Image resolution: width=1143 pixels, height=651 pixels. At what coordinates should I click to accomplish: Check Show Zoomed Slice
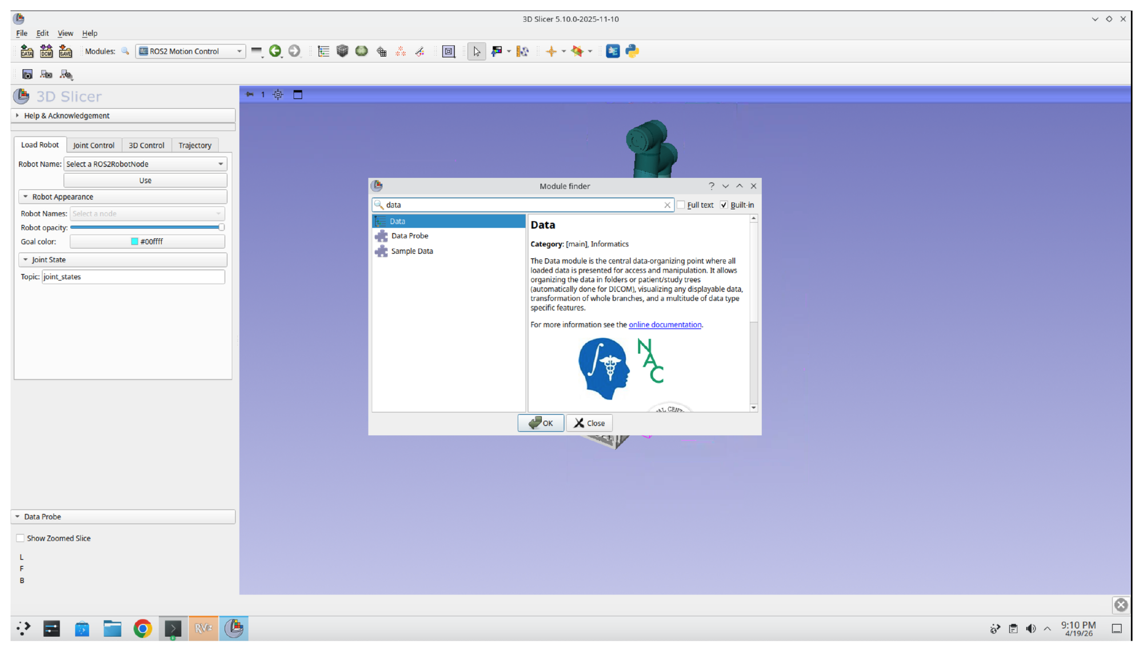[x=20, y=538]
